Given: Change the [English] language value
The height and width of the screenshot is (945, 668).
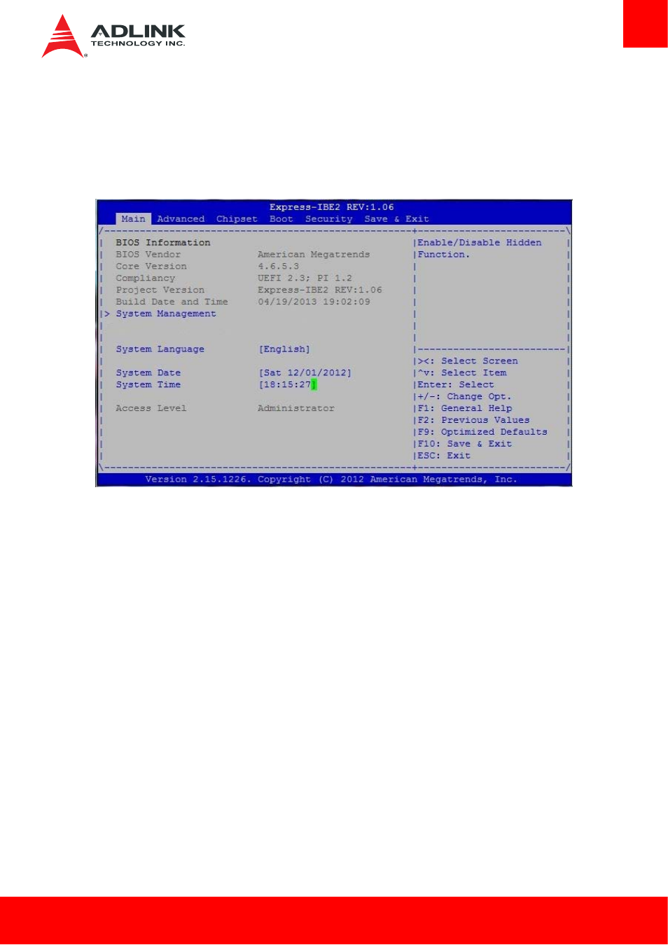Looking at the screenshot, I should coord(284,349).
